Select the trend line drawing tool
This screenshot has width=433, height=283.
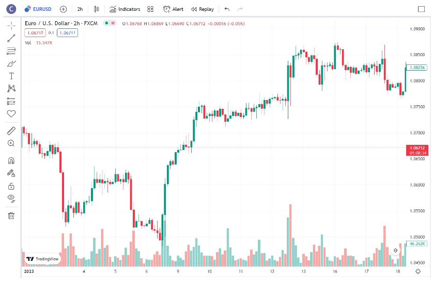point(11,38)
